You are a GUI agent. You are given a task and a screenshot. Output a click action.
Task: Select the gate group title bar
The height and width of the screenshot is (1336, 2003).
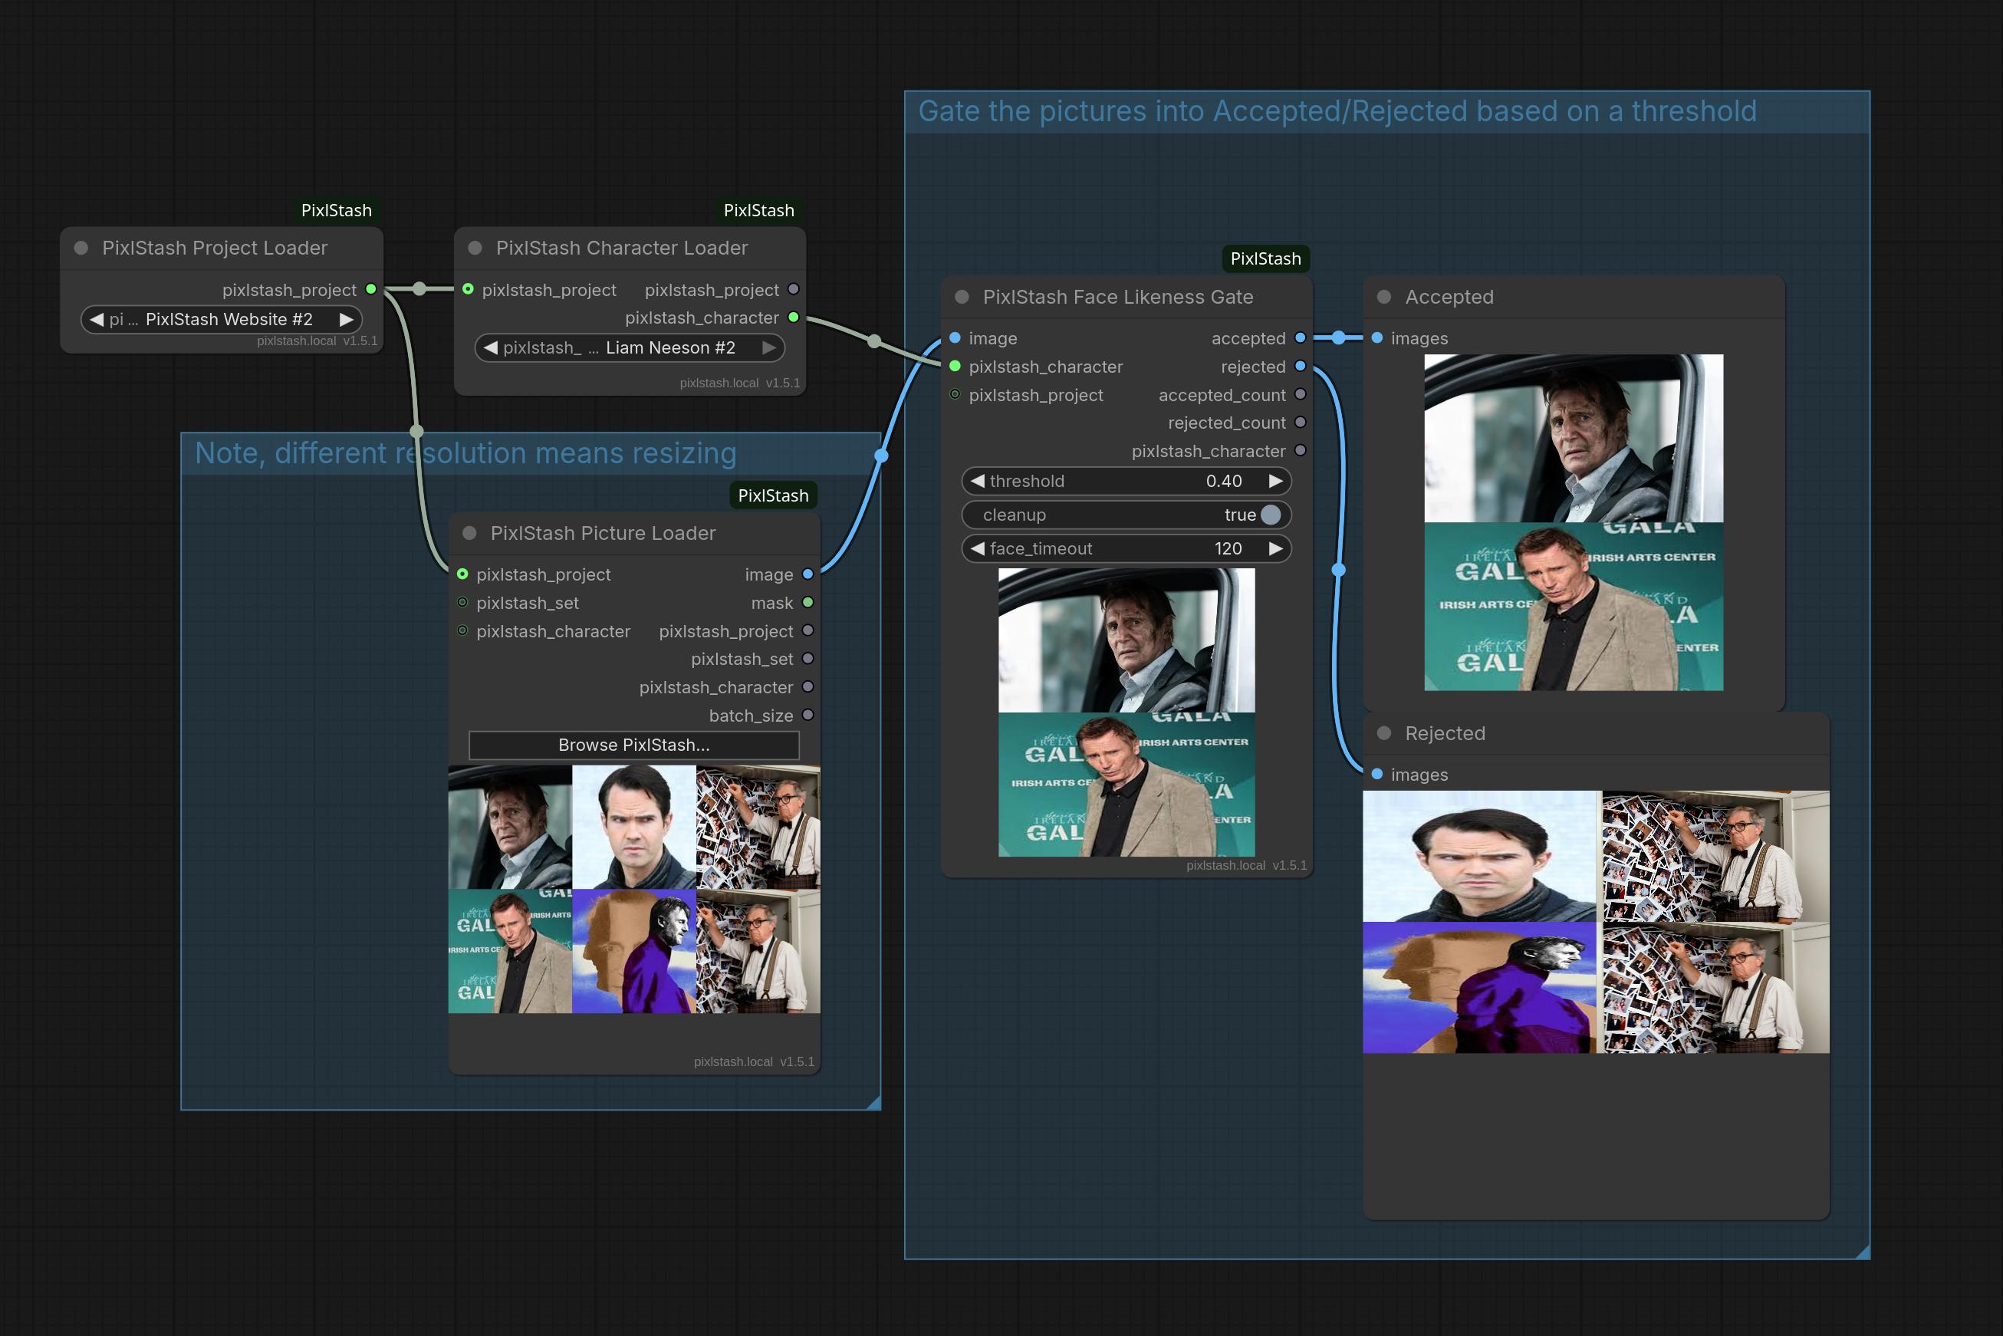[1387, 112]
